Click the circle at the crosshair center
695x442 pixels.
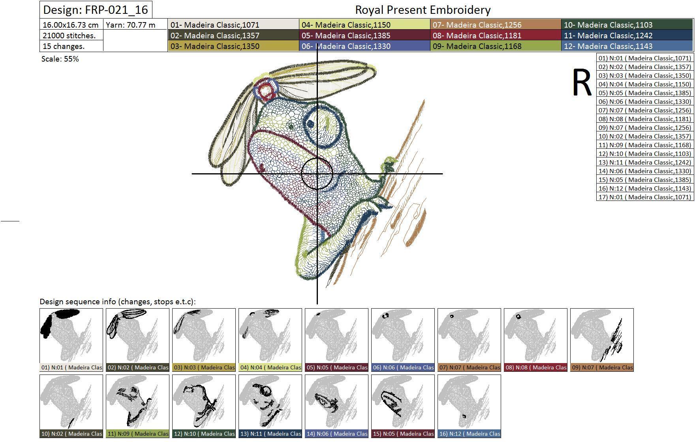(317, 174)
